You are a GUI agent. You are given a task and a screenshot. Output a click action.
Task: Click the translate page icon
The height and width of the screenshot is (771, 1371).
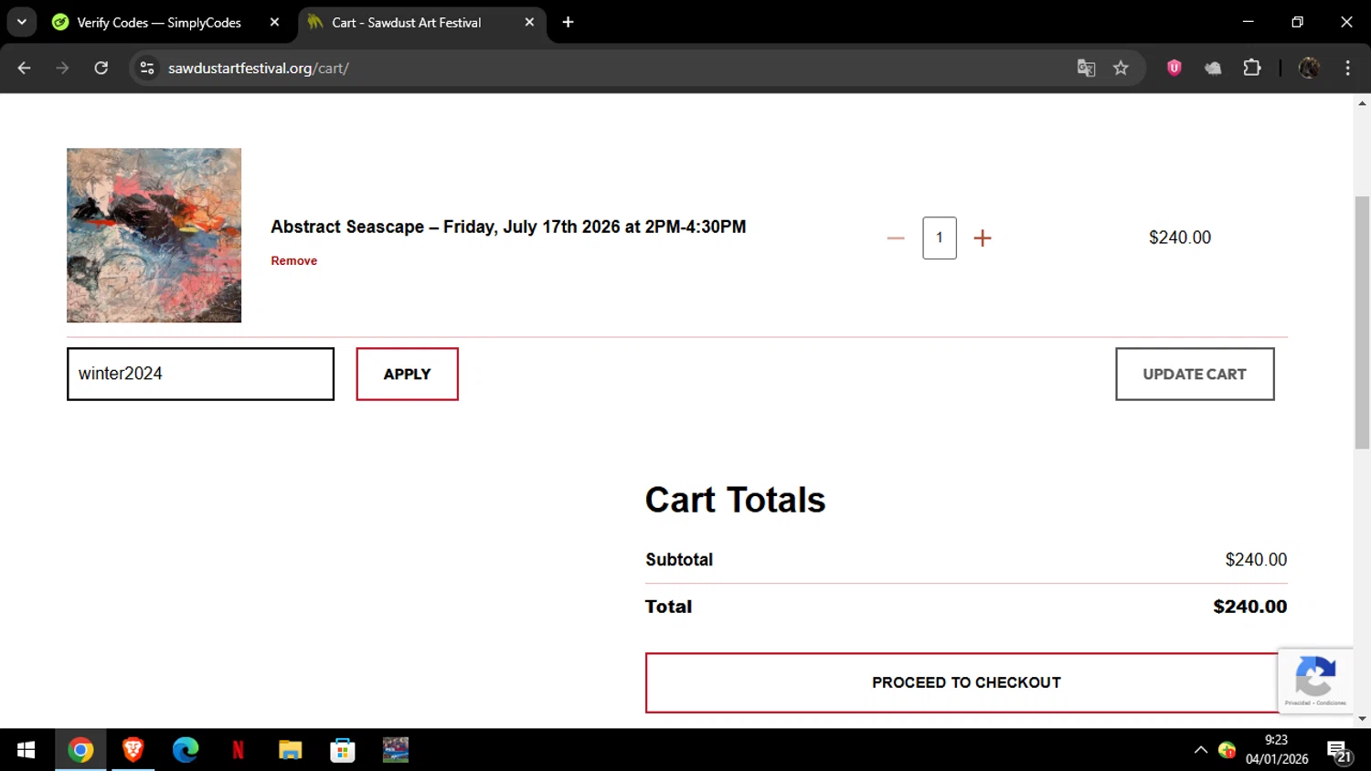coord(1086,68)
